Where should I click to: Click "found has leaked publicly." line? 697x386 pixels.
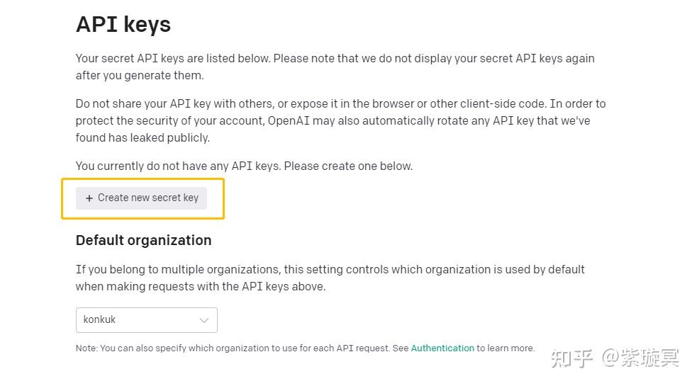pyautogui.click(x=143, y=138)
